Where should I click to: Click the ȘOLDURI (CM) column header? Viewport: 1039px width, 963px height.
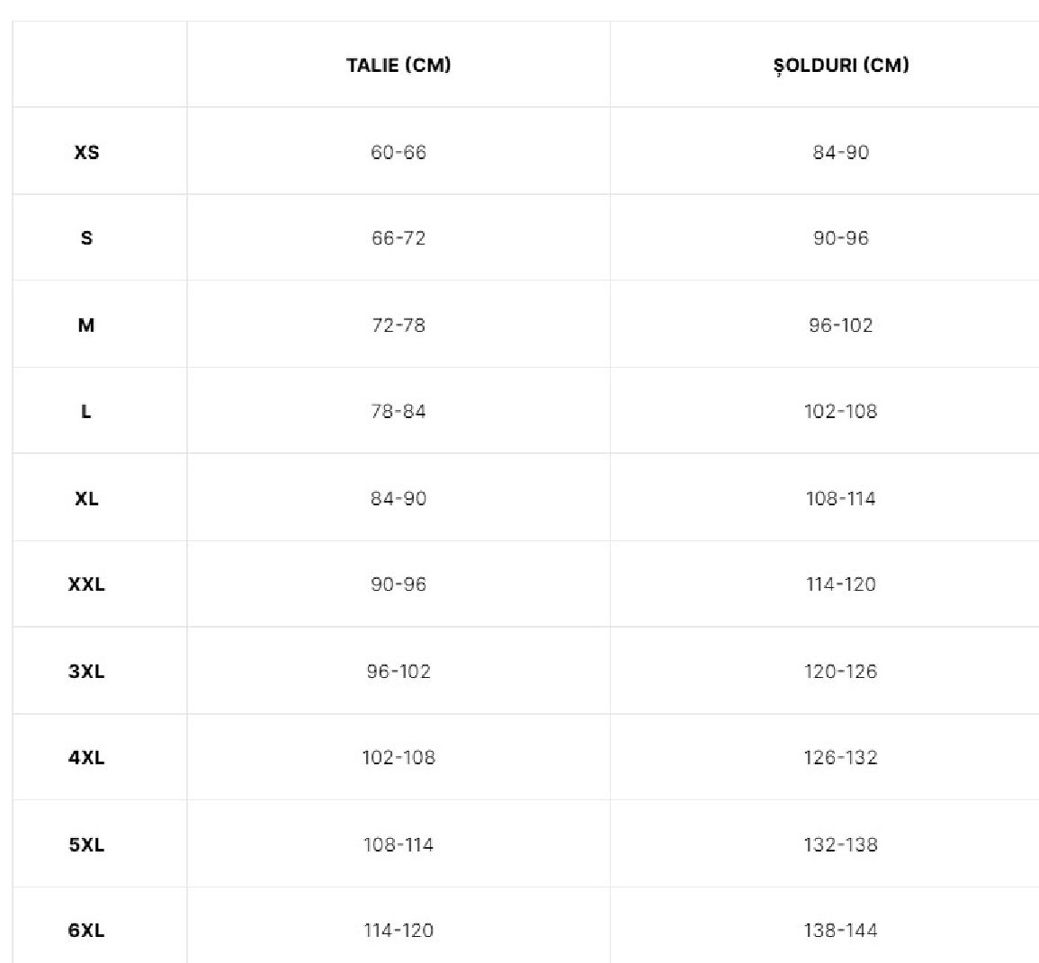pyautogui.click(x=841, y=65)
